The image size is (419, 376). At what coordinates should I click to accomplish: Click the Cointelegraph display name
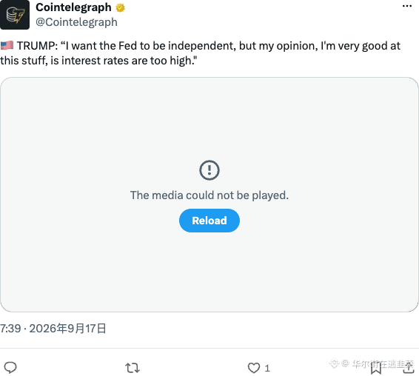point(73,7)
